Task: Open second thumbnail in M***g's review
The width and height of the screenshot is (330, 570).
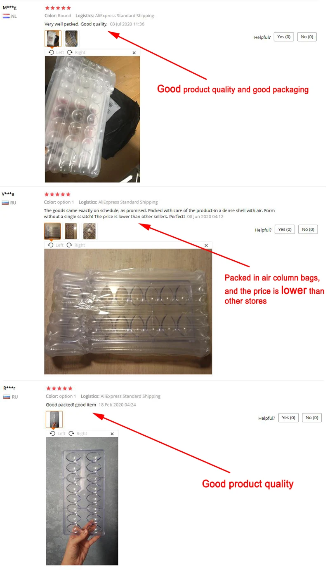Action: (x=71, y=38)
